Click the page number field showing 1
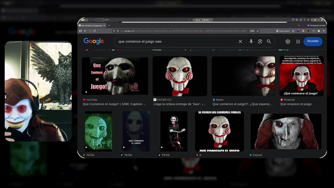This screenshot has width=334, height=188. coord(100,20)
